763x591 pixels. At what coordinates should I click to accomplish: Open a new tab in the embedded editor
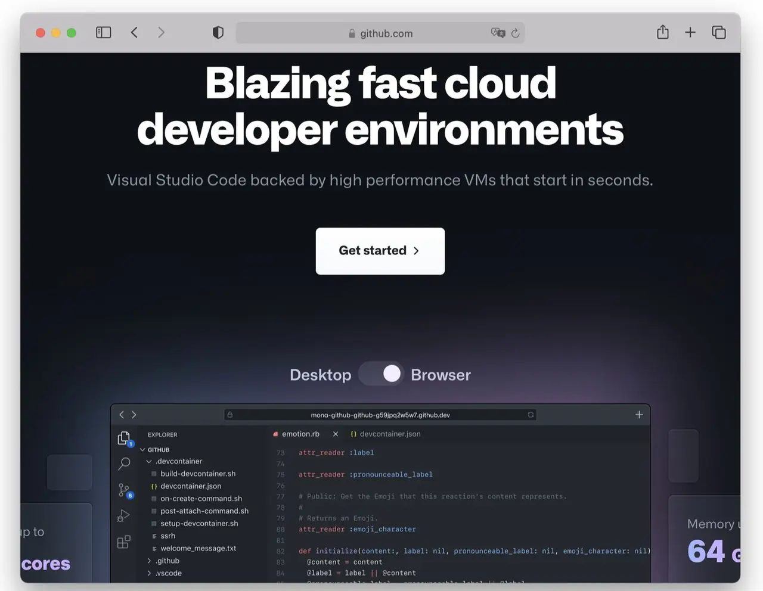click(x=639, y=414)
